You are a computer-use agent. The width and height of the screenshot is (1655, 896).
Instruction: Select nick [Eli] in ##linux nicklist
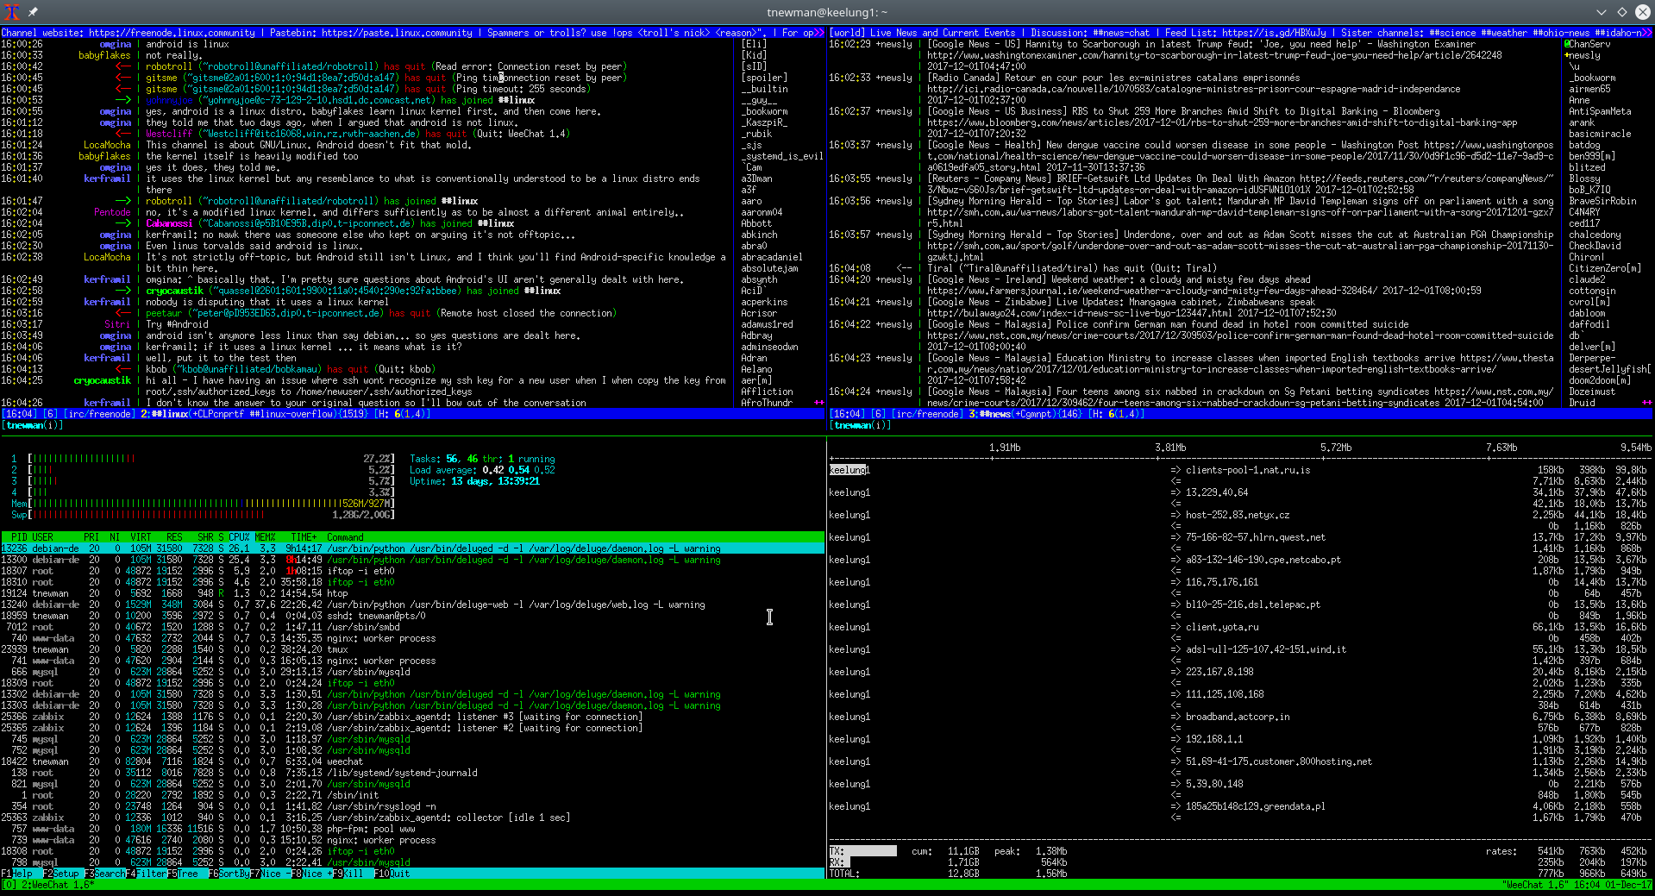[754, 44]
